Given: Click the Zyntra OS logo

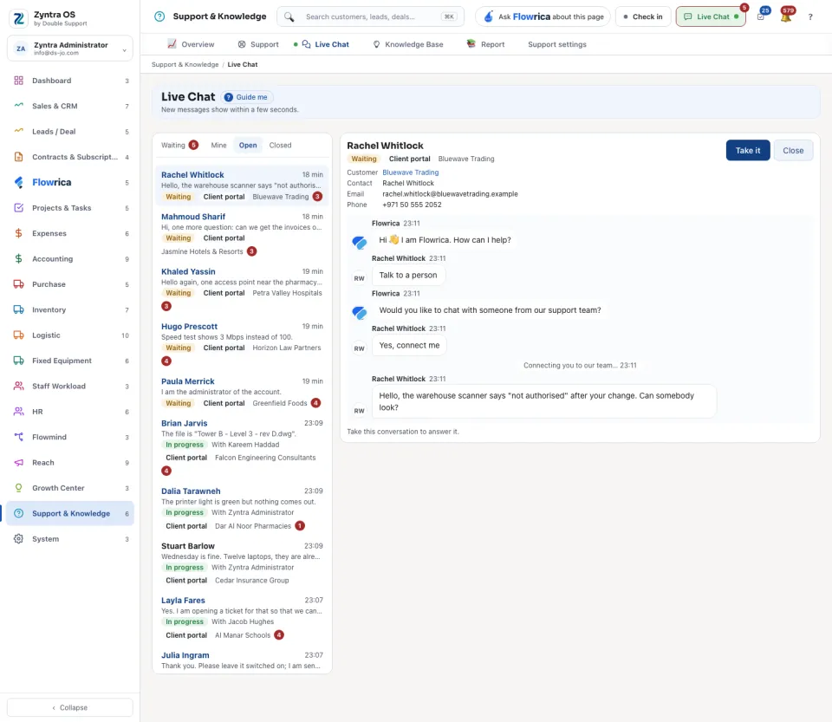Looking at the screenshot, I should coord(18,18).
